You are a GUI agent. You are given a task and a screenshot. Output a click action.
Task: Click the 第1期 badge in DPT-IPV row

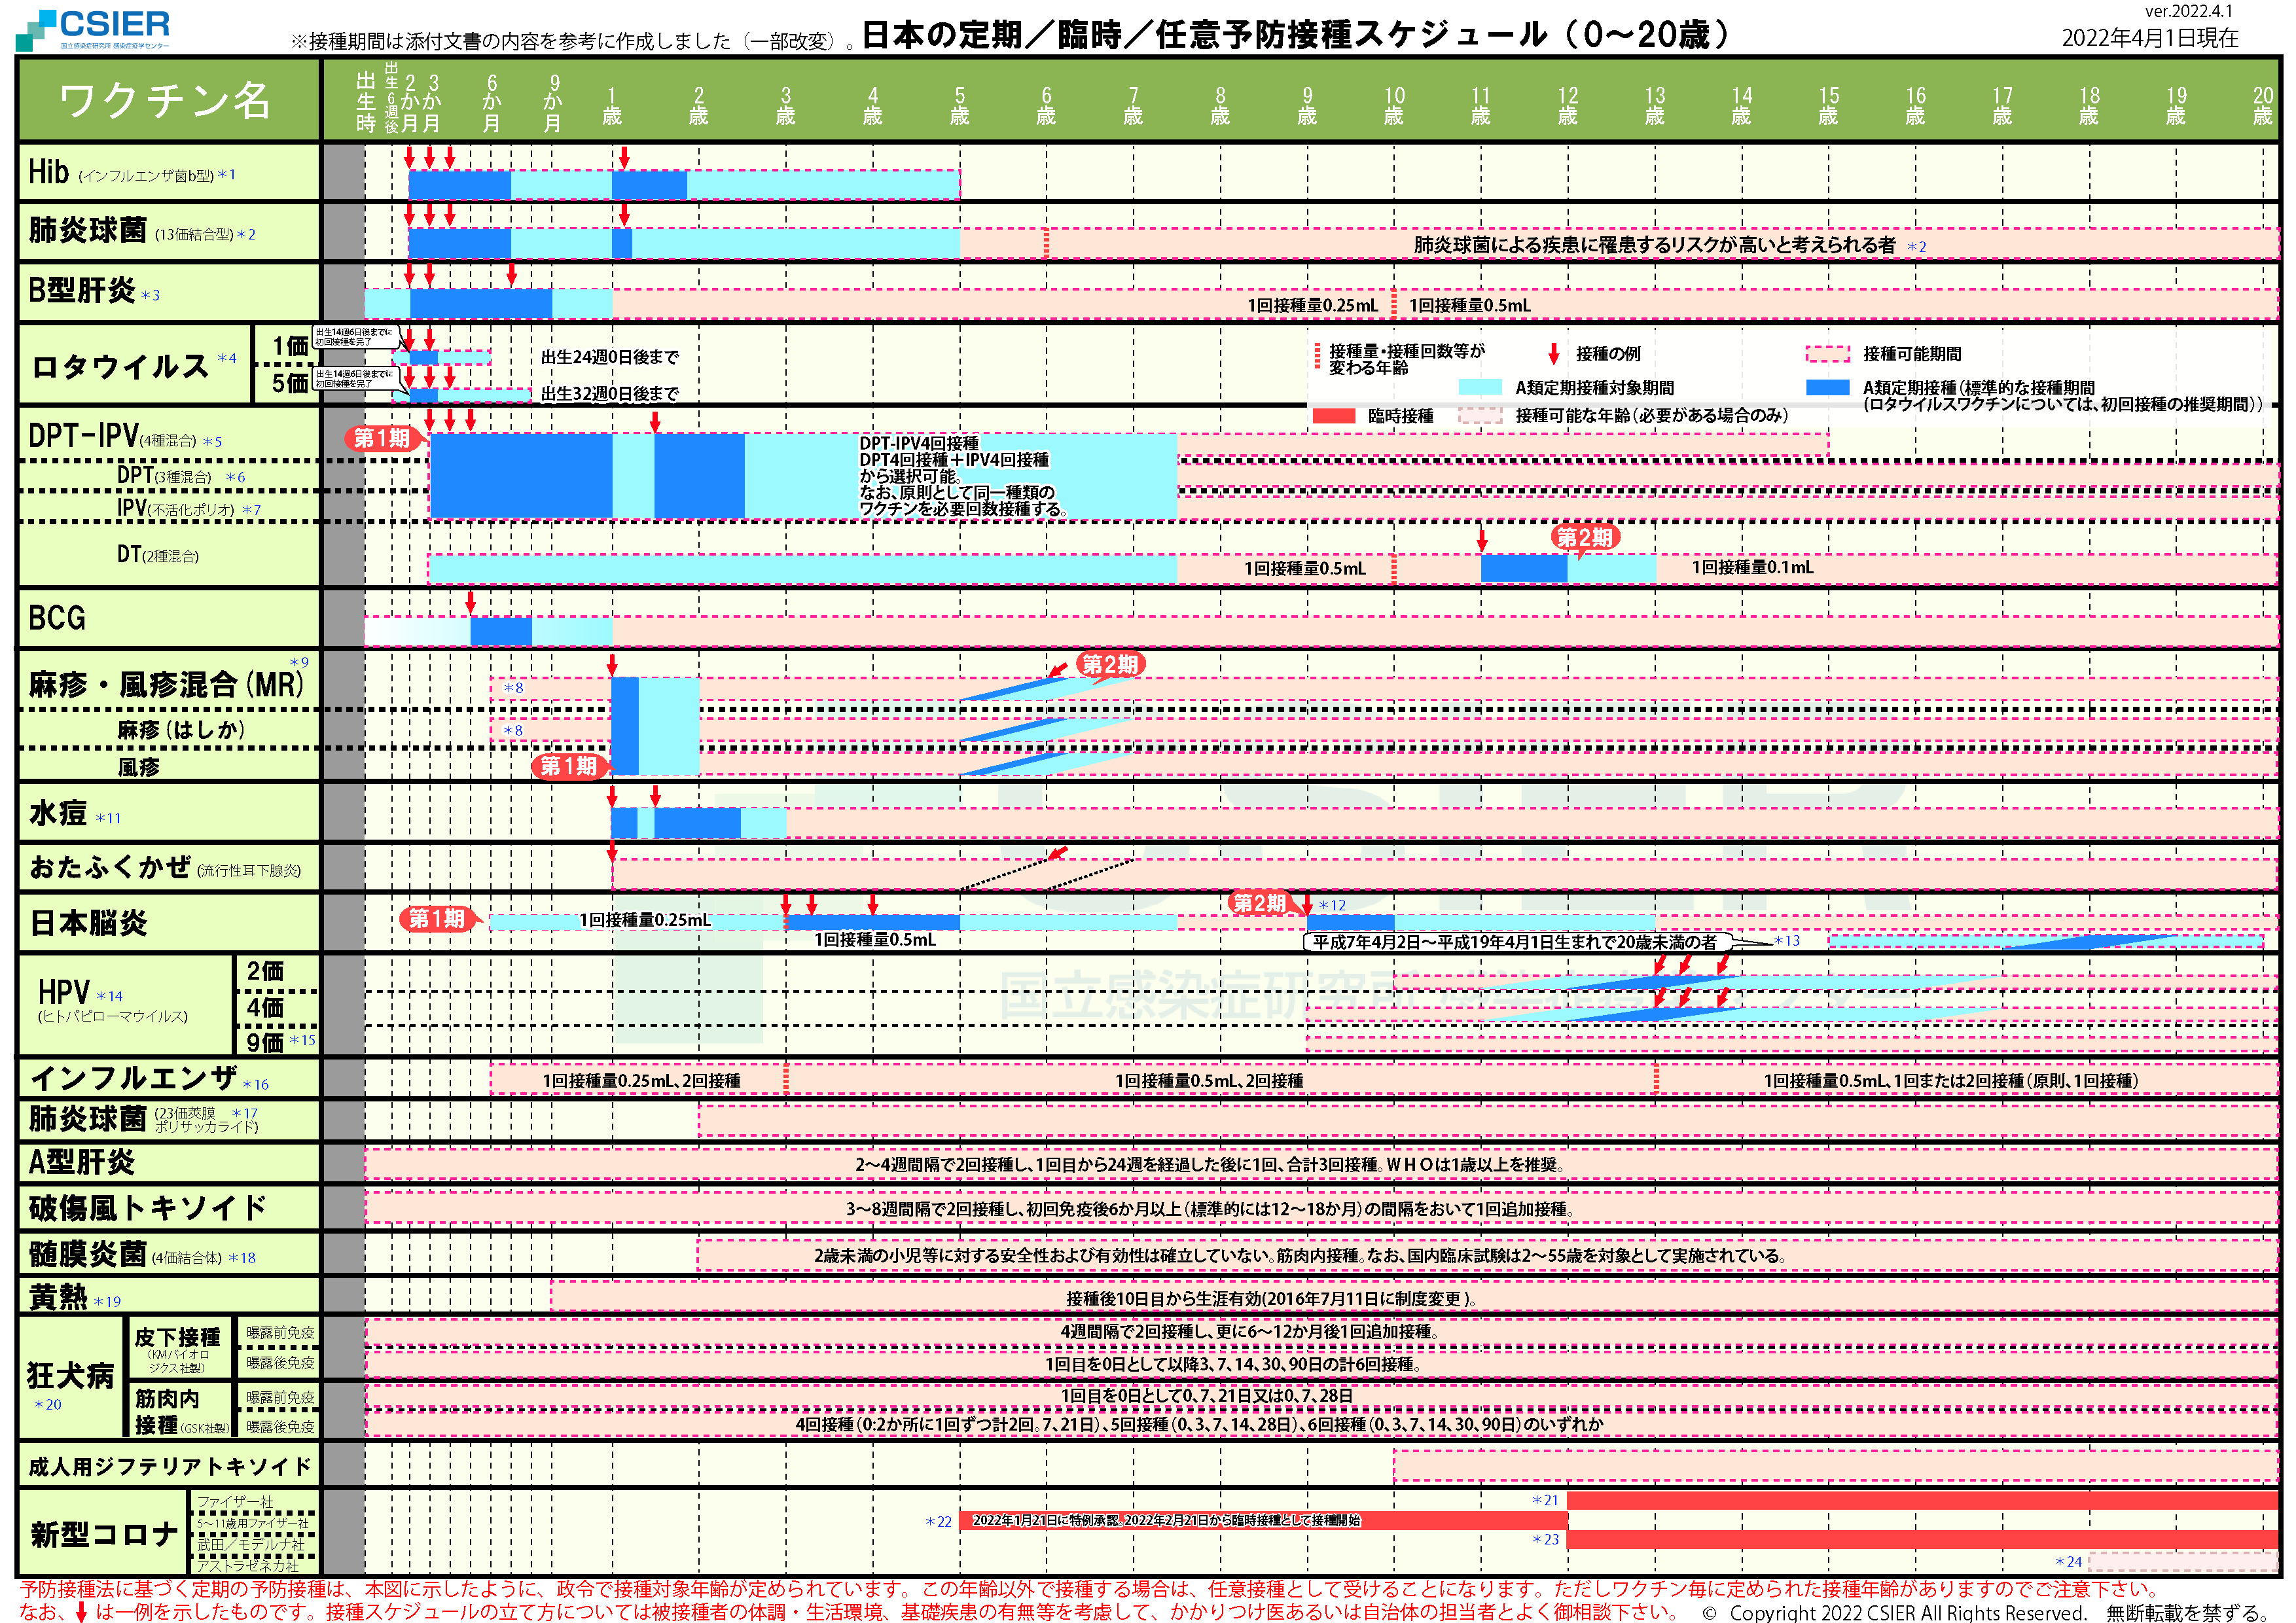pyautogui.click(x=382, y=438)
